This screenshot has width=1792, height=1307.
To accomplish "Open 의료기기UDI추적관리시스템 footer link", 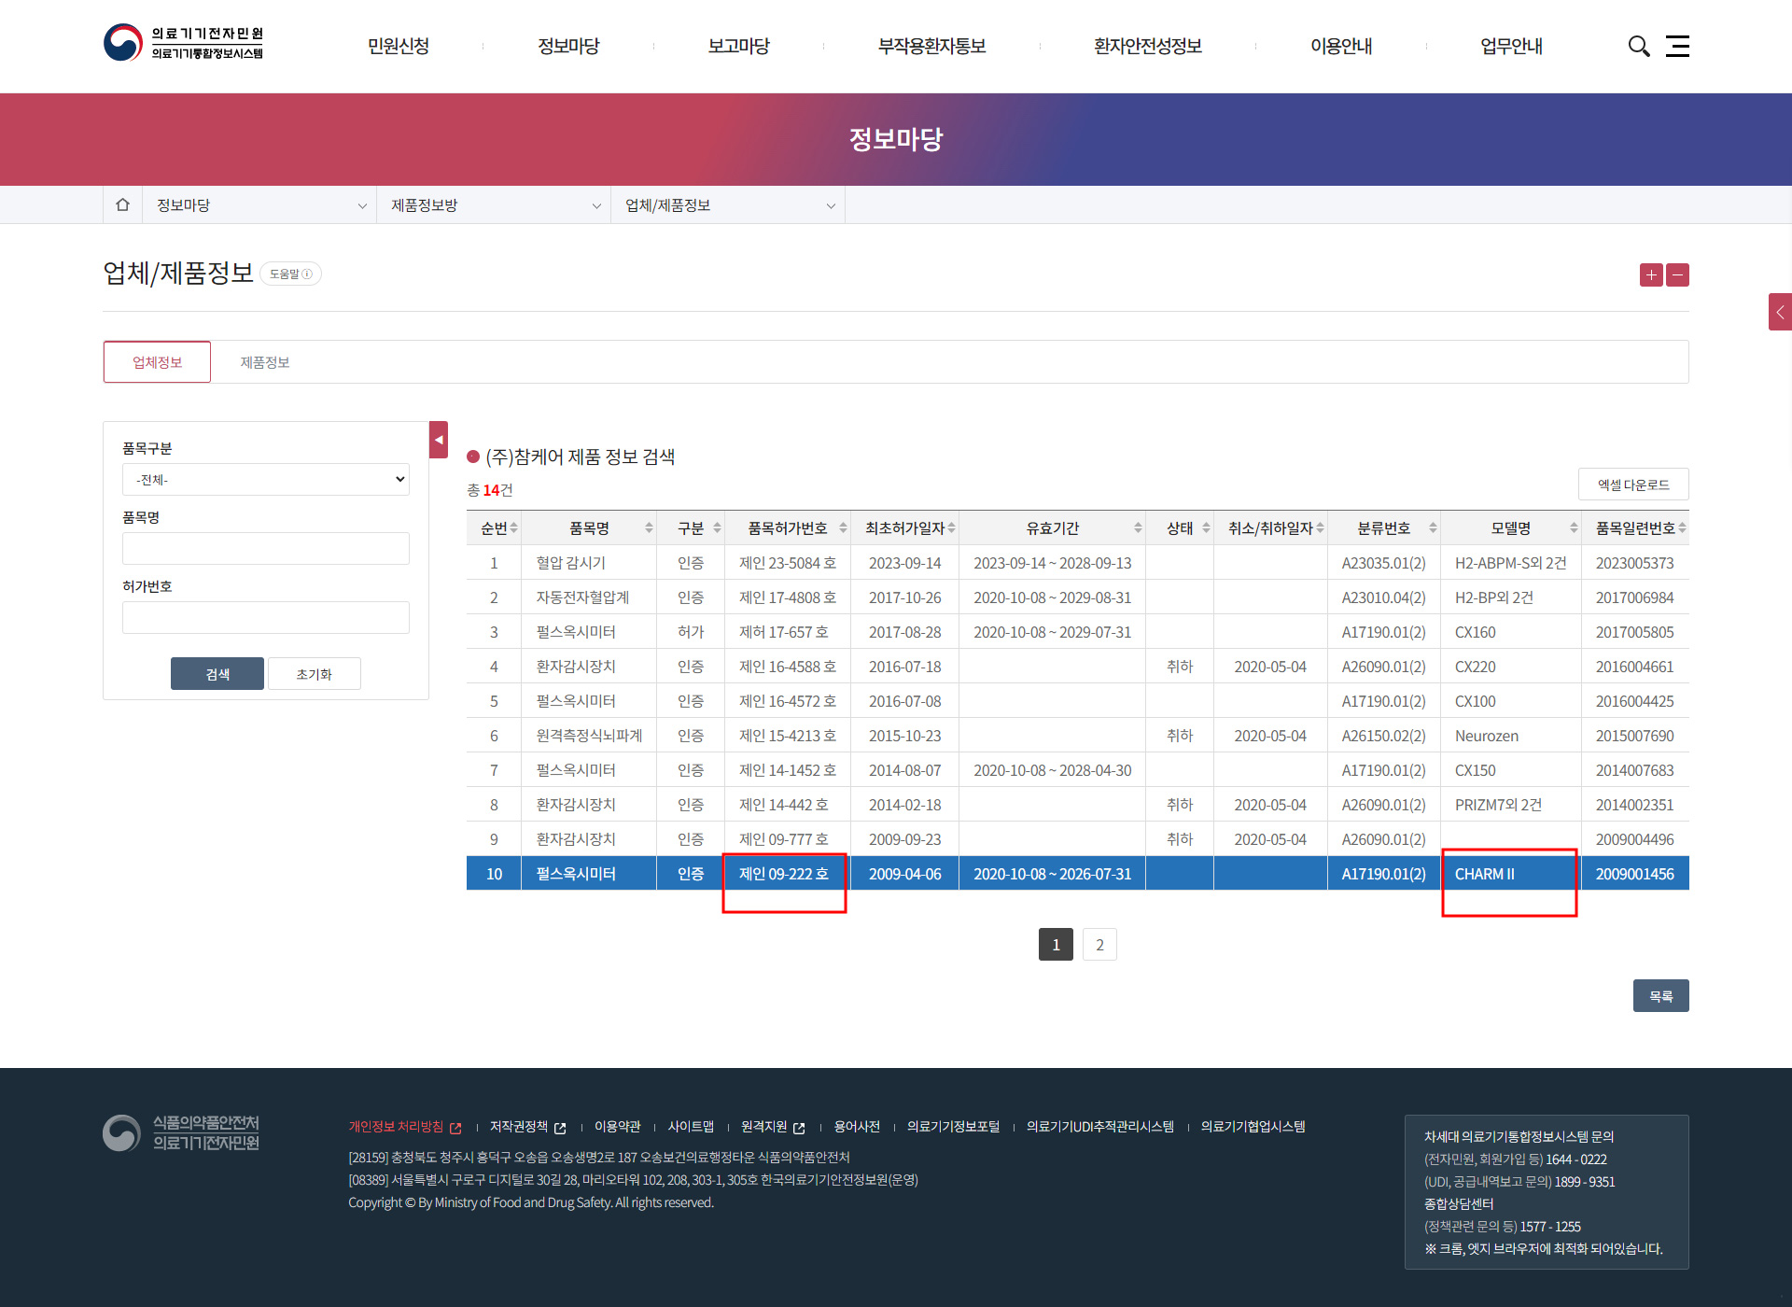I will click(x=1100, y=1127).
